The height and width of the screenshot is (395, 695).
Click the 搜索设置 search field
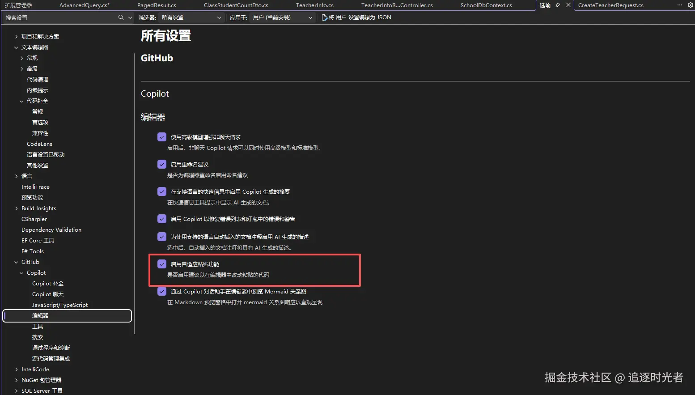[60, 17]
